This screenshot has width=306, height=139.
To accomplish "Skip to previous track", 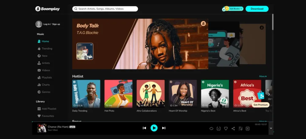I will coord(144,128).
